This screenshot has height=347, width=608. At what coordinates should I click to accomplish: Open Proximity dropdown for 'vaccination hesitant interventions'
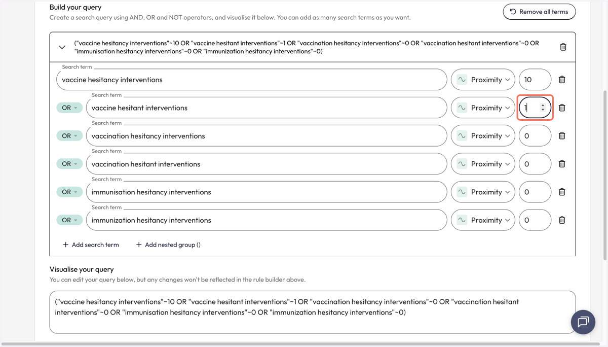point(483,164)
